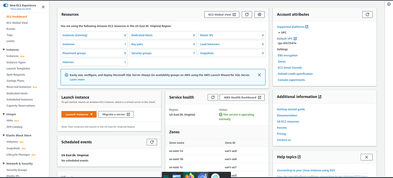
Task: Open Events in the sidebar
Action: tap(11, 29)
